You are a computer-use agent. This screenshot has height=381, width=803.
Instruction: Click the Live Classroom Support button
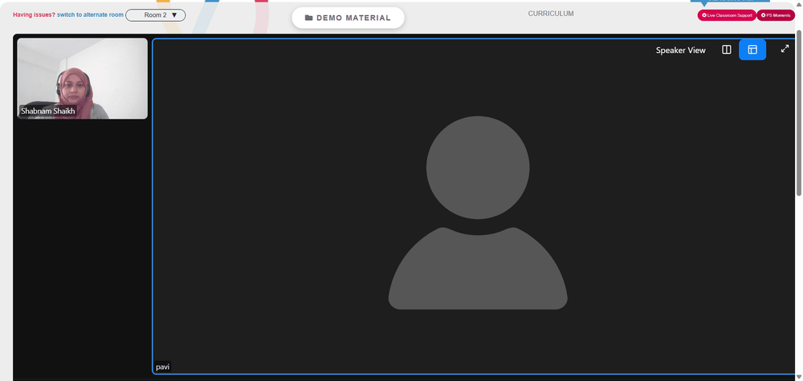coord(727,15)
